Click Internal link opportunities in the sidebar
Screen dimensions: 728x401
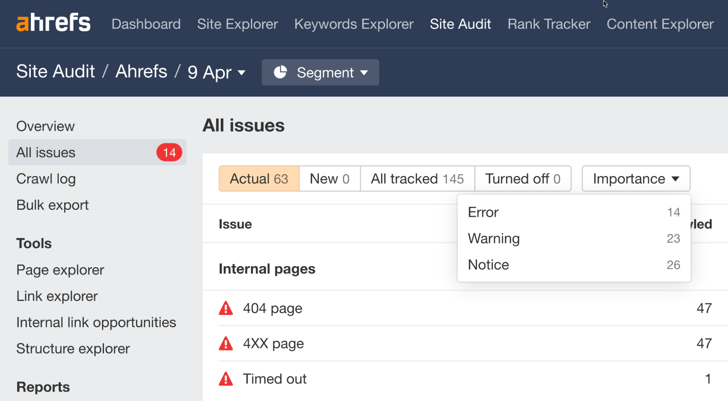[96, 322]
